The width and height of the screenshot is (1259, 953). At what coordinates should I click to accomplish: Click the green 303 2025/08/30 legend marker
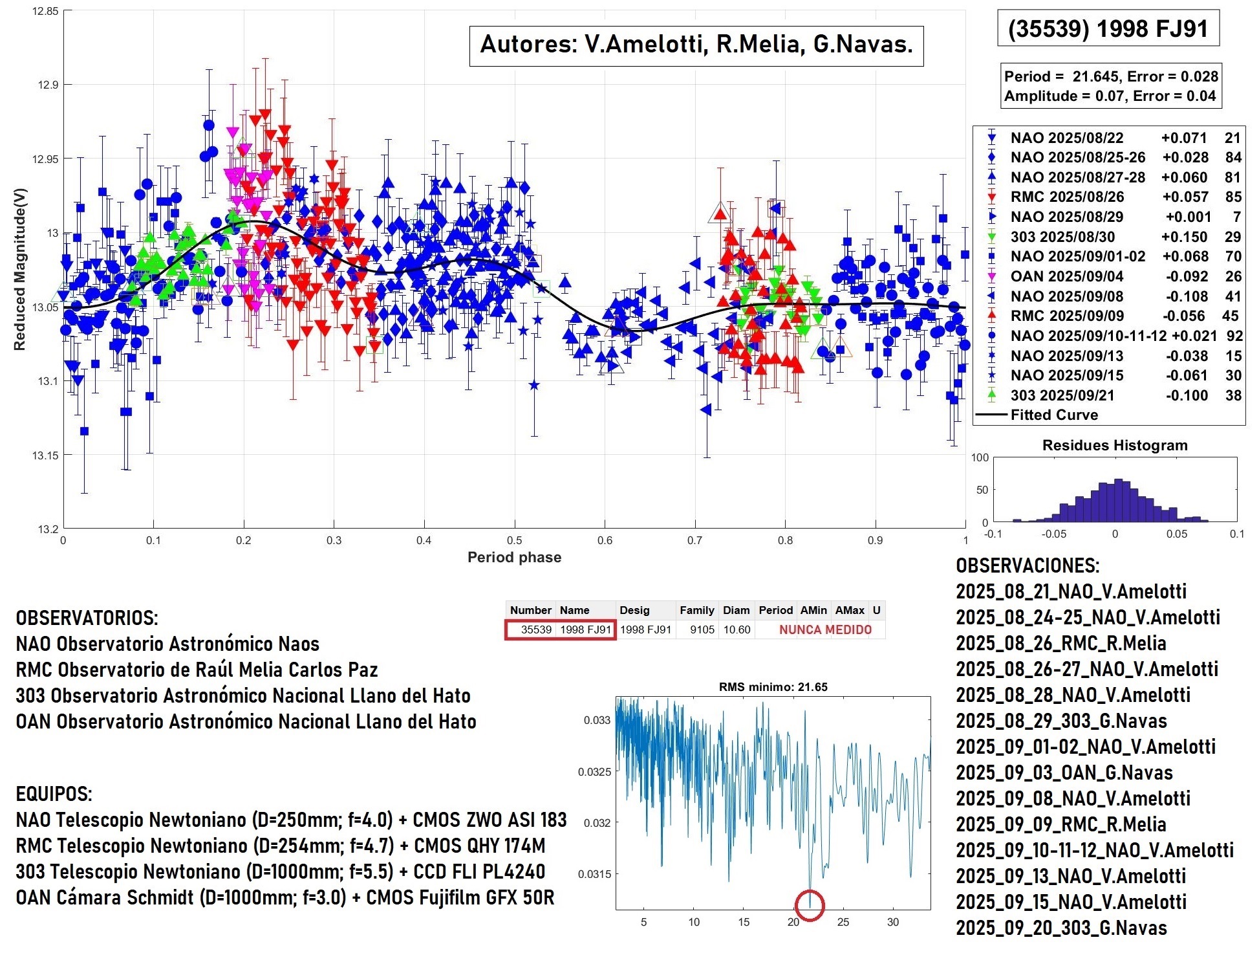[x=991, y=237]
